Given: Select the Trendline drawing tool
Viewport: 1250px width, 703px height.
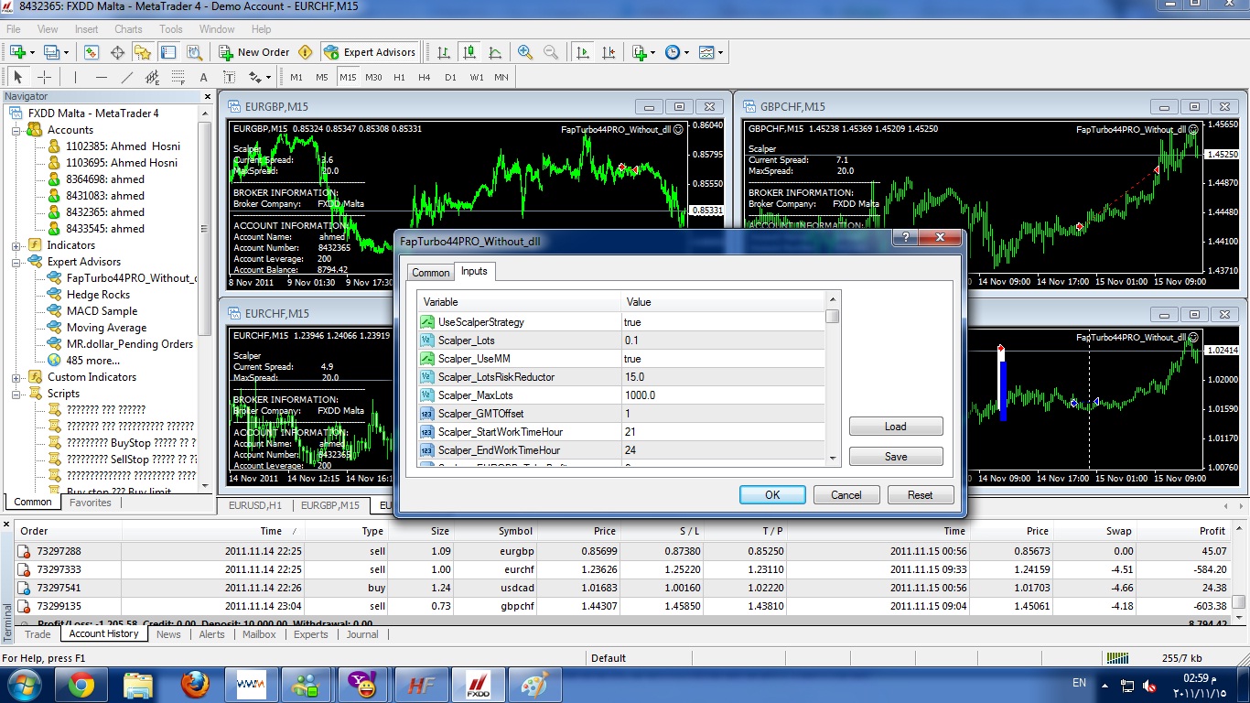Looking at the screenshot, I should click(x=126, y=77).
